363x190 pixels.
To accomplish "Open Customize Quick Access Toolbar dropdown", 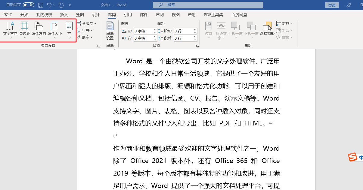I will (70, 5).
